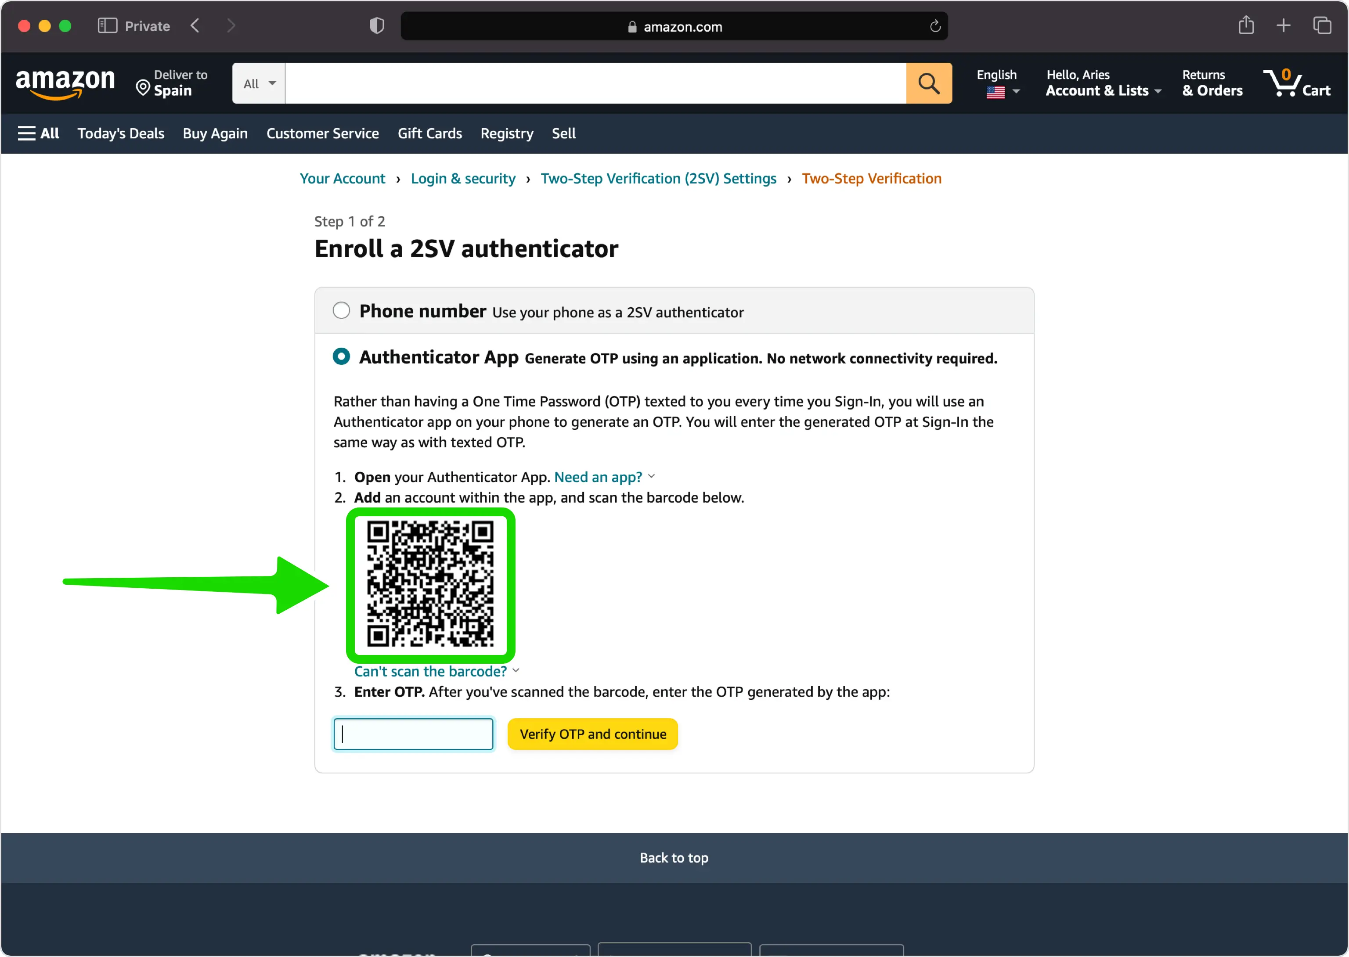This screenshot has height=957, width=1349.
Task: Click the page reload/refresh icon
Action: [x=934, y=26]
